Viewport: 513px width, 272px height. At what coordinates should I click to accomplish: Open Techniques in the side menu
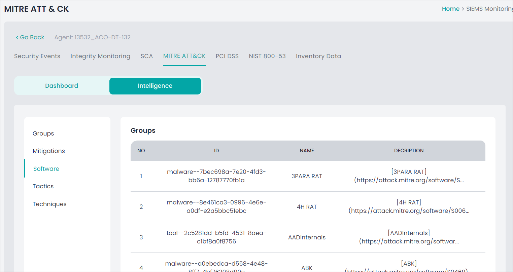point(49,204)
